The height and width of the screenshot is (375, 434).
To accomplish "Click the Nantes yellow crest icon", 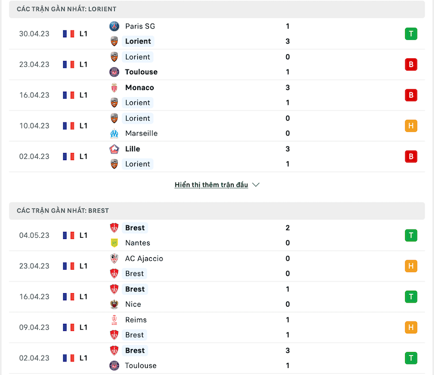I will coord(114,243).
